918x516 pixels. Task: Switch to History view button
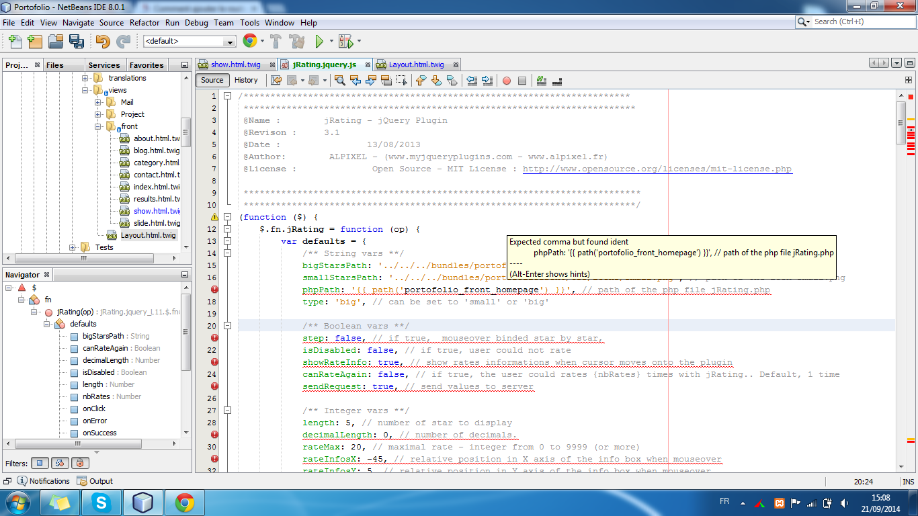(x=246, y=80)
